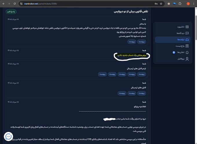The height and width of the screenshot is (144, 197).
Task: Click the blue notifications count badge
Action: 174,52
